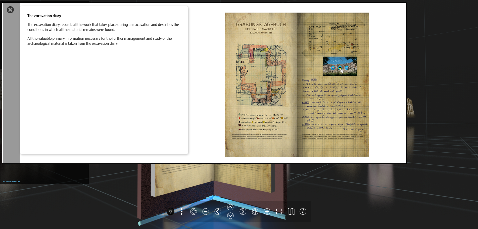The image size is (478, 229).
Task: Click the Greek flag in diary photo
Action: coord(347,68)
